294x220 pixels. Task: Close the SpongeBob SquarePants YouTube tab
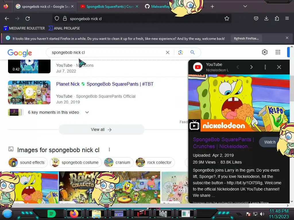click(x=137, y=6)
